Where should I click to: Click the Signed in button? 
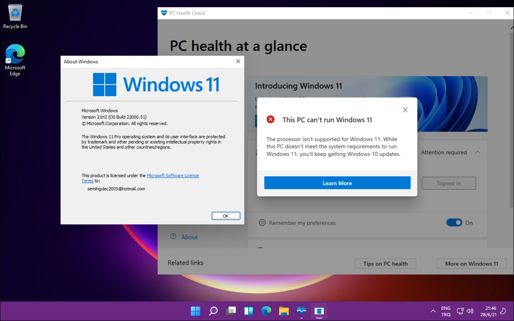[x=449, y=183]
